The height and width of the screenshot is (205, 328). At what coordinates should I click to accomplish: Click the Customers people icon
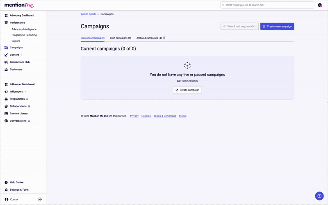[x=6, y=70]
